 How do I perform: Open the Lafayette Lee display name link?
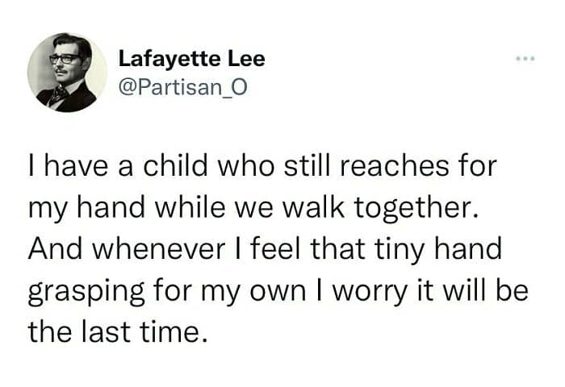[191, 60]
